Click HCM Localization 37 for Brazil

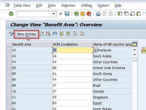click(72, 85)
